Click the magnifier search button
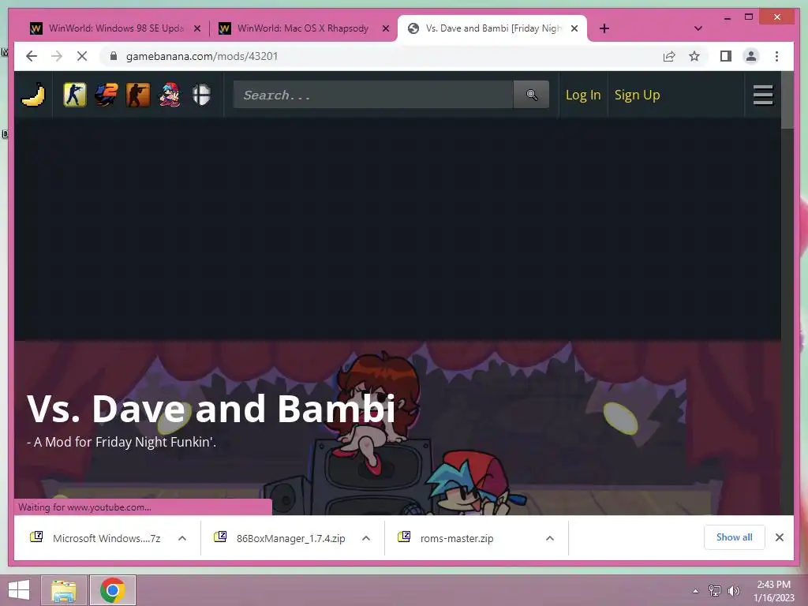Screen dimensions: 808x606 pos(531,95)
